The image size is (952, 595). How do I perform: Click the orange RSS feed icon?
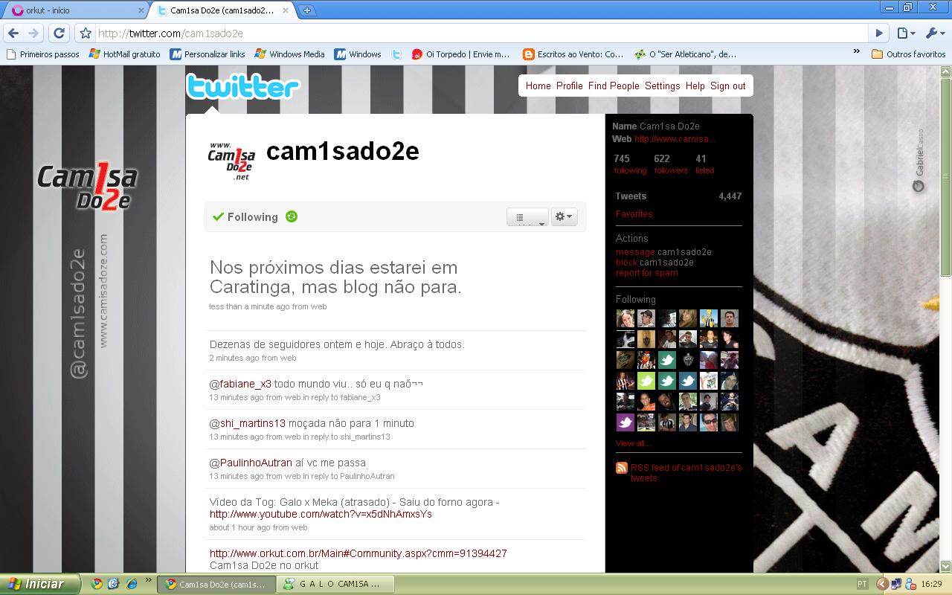click(x=622, y=468)
